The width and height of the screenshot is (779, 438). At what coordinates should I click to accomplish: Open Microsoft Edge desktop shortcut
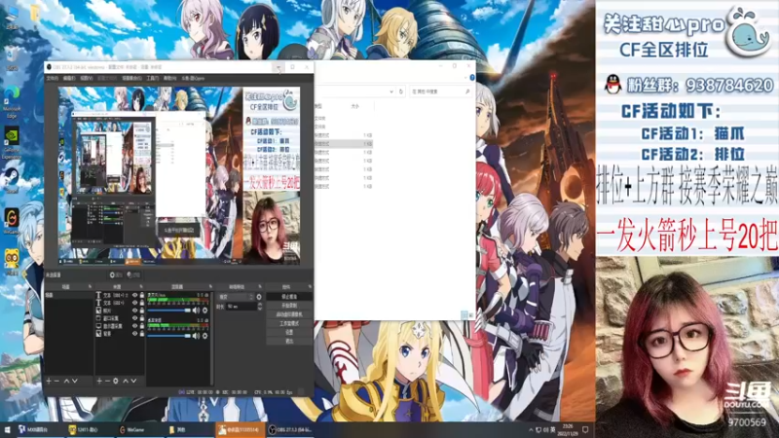(12, 102)
